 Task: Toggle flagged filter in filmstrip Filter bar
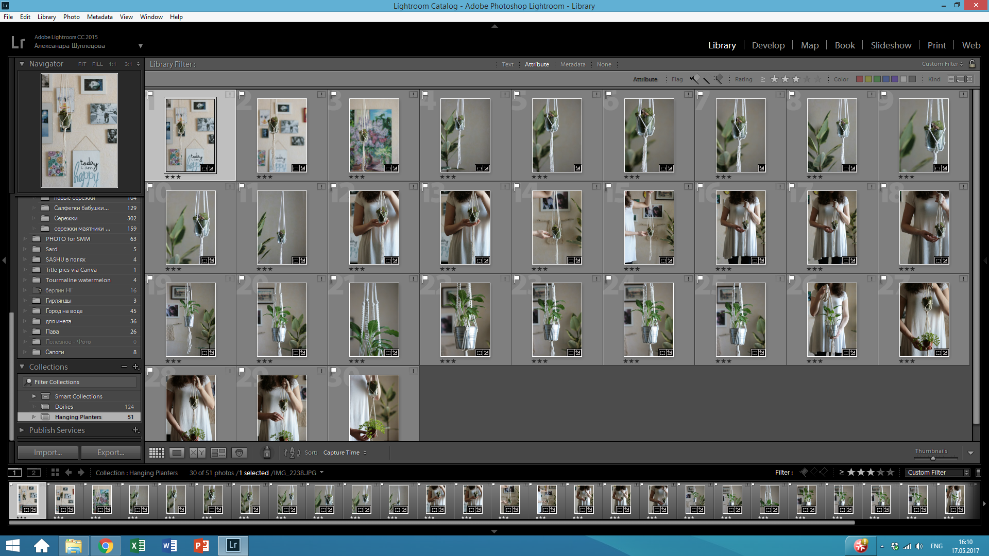click(804, 472)
